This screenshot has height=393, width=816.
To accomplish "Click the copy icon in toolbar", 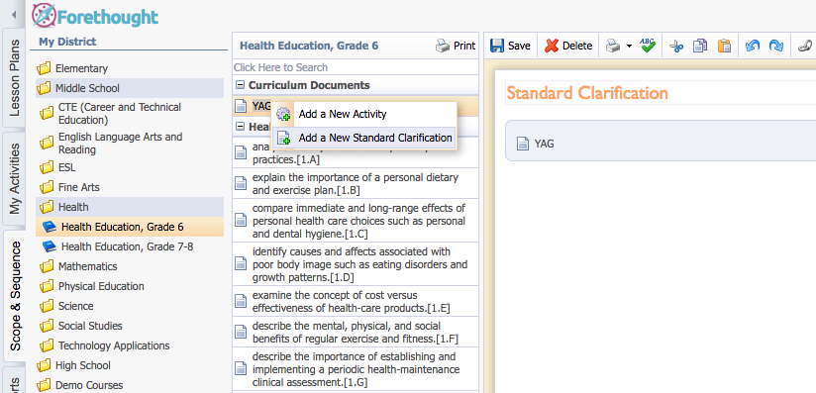I will pos(700,46).
